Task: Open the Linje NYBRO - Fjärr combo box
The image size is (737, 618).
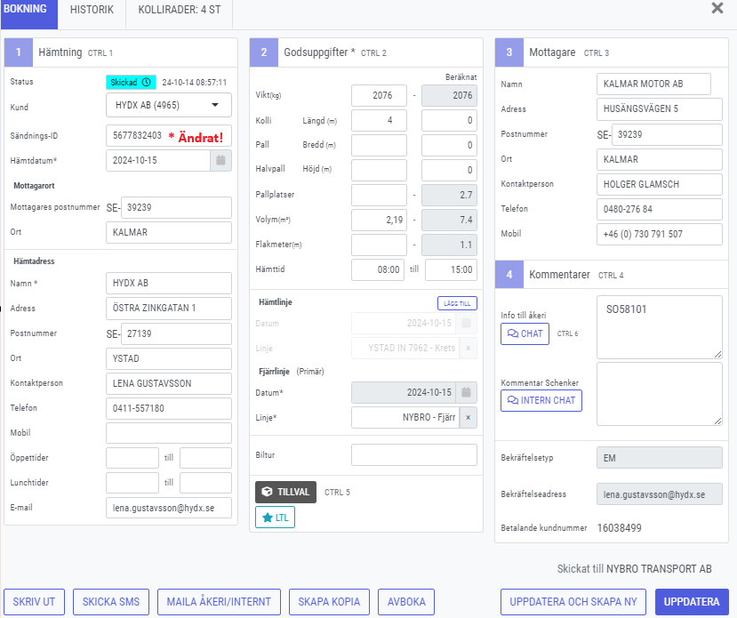Action: tap(405, 418)
